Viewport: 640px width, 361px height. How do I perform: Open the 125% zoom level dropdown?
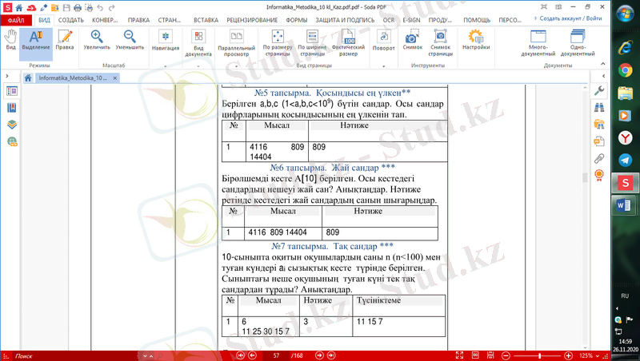(589, 355)
